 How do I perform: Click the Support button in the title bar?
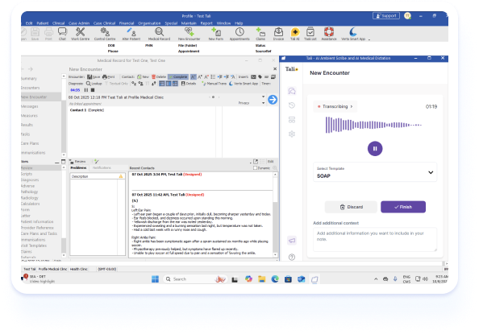[x=386, y=16]
